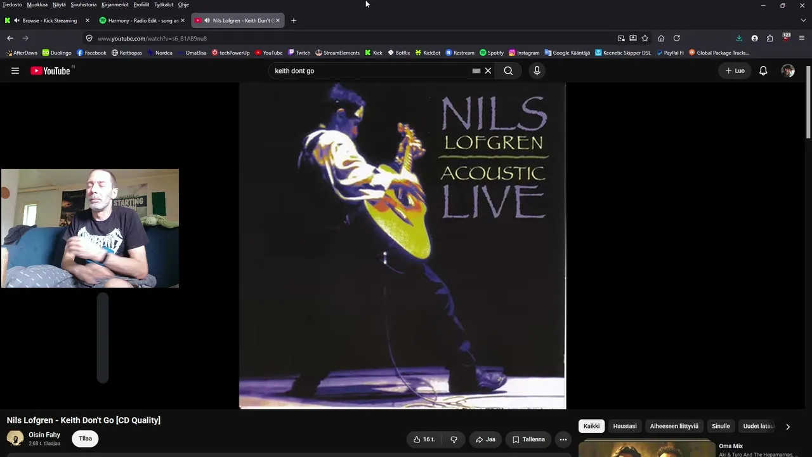The height and width of the screenshot is (457, 812).
Task: Click the install/save page icon in address bar
Action: tap(633, 38)
